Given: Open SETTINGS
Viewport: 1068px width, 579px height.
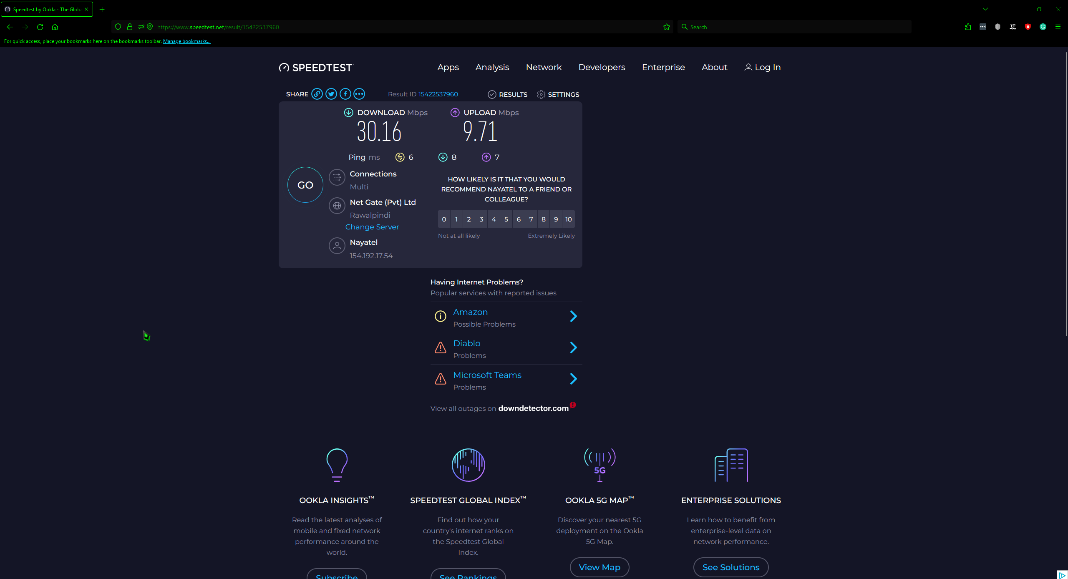Looking at the screenshot, I should [x=558, y=94].
